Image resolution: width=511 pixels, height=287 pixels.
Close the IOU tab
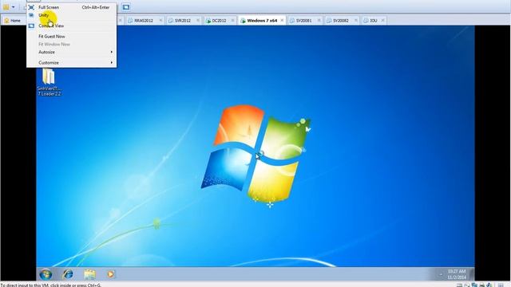click(x=383, y=21)
